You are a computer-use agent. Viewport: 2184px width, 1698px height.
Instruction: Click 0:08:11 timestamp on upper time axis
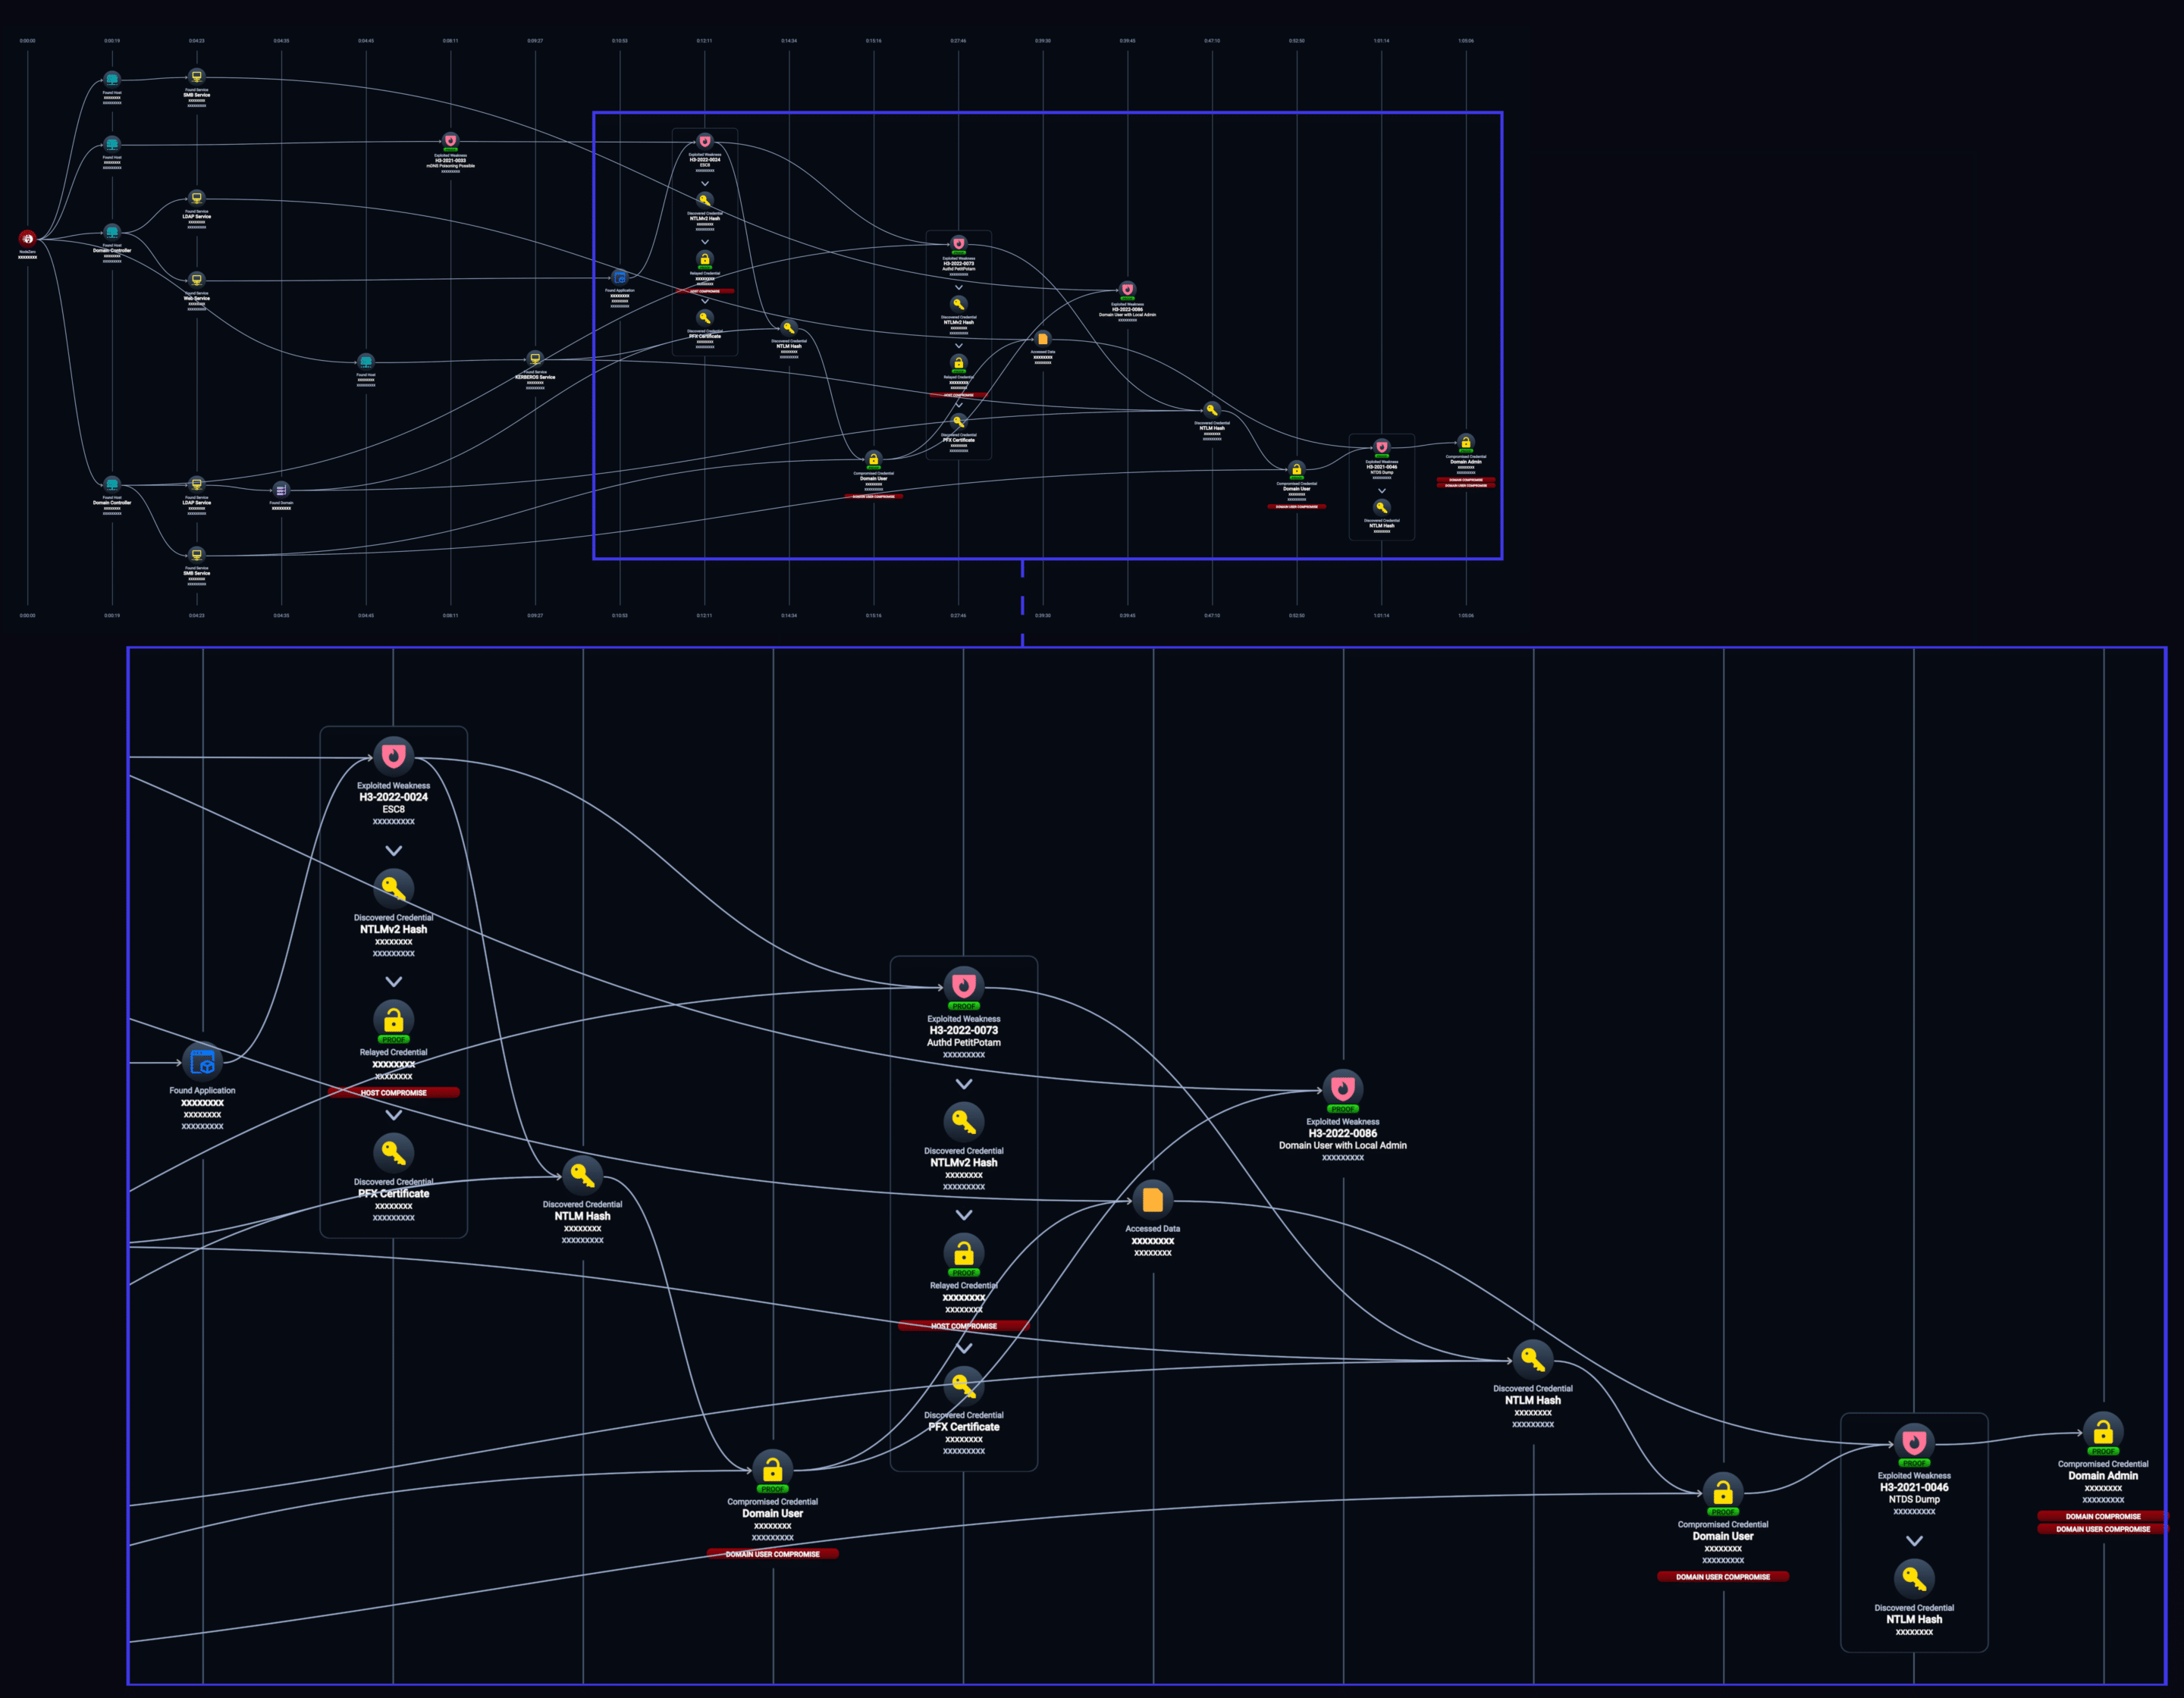(x=450, y=41)
